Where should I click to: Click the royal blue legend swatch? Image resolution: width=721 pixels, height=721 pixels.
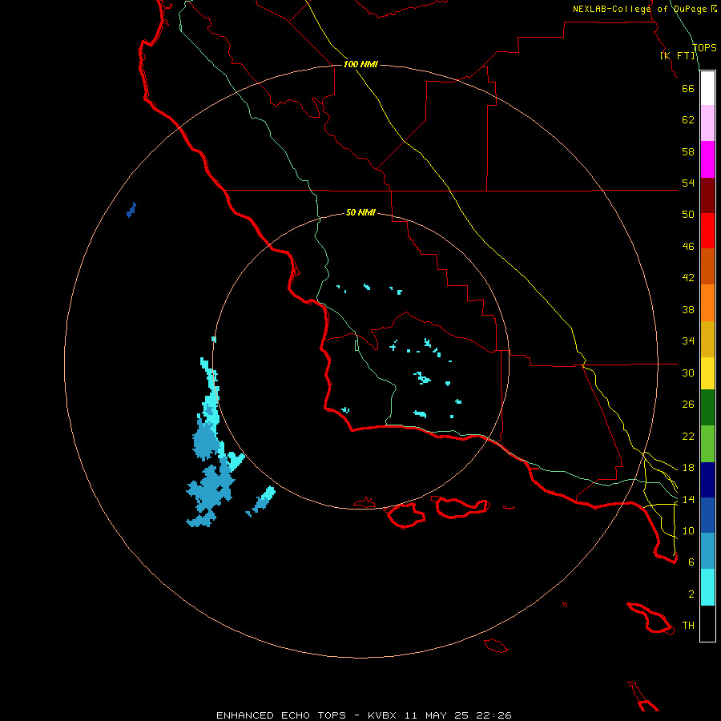pyautogui.click(x=707, y=515)
